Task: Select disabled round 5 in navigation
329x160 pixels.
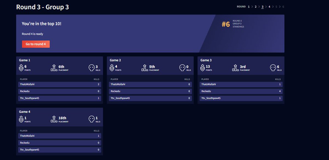Action: pyautogui.click(x=276, y=7)
